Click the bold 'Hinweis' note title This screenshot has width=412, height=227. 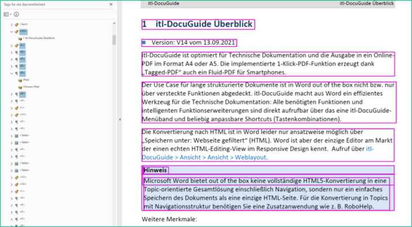[155, 170]
